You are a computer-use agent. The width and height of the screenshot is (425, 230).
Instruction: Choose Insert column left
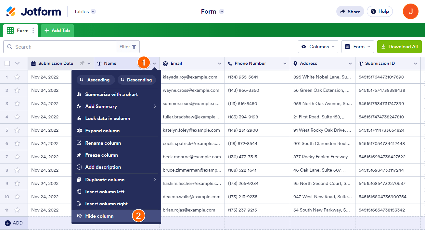pyautogui.click(x=116, y=192)
